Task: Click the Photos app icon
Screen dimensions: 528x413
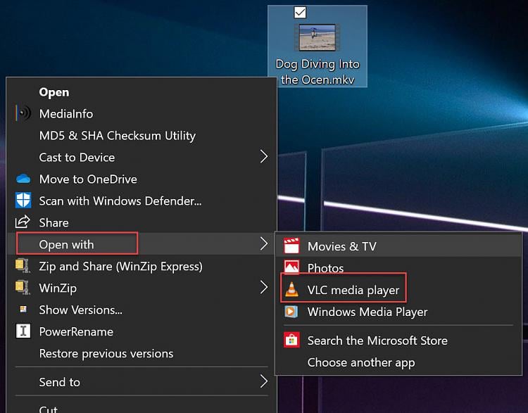Action: 291,267
